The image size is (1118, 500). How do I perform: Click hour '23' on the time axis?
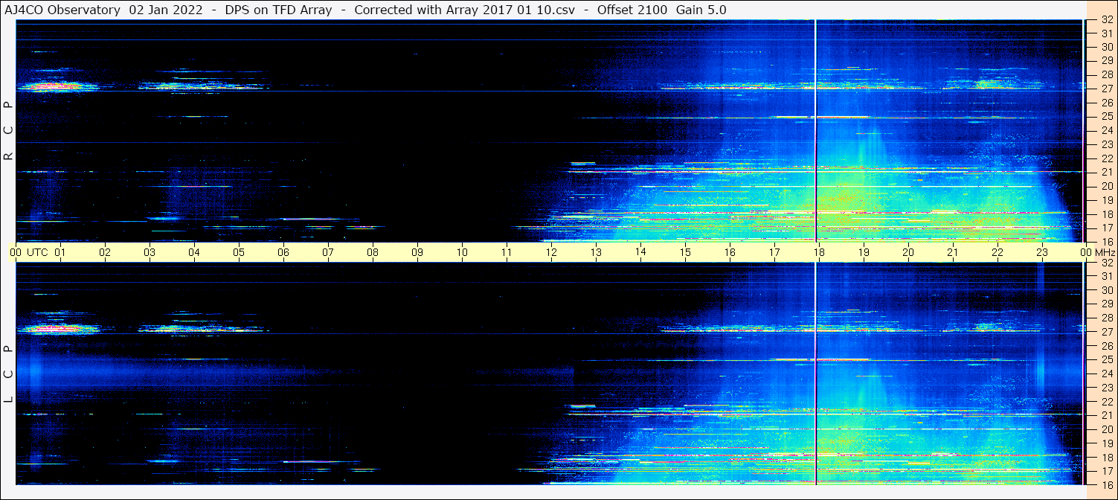[x=1042, y=252]
